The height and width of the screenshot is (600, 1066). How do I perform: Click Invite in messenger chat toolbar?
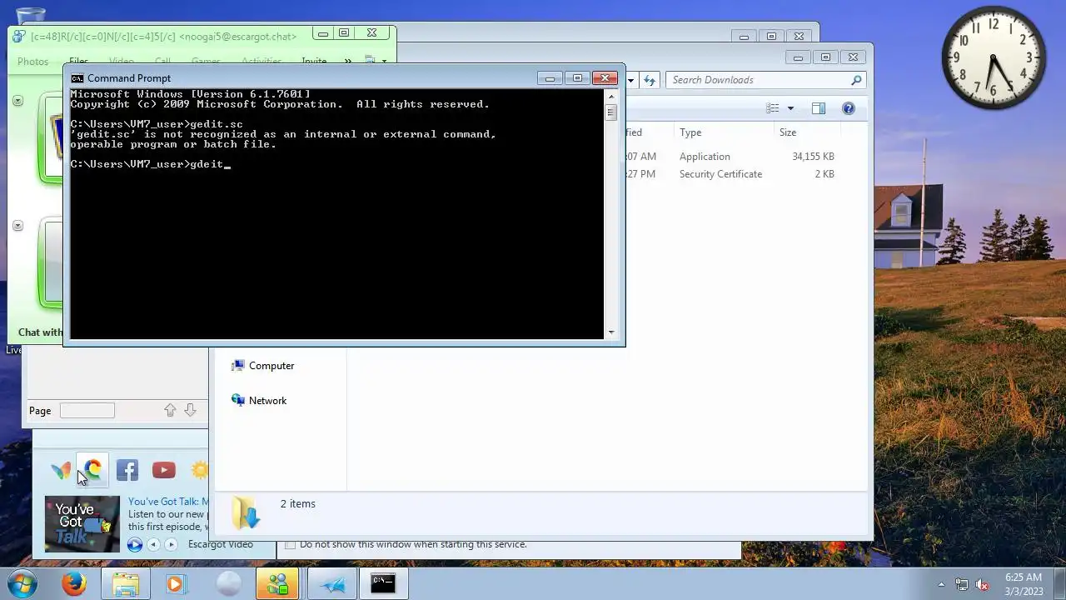(x=314, y=62)
